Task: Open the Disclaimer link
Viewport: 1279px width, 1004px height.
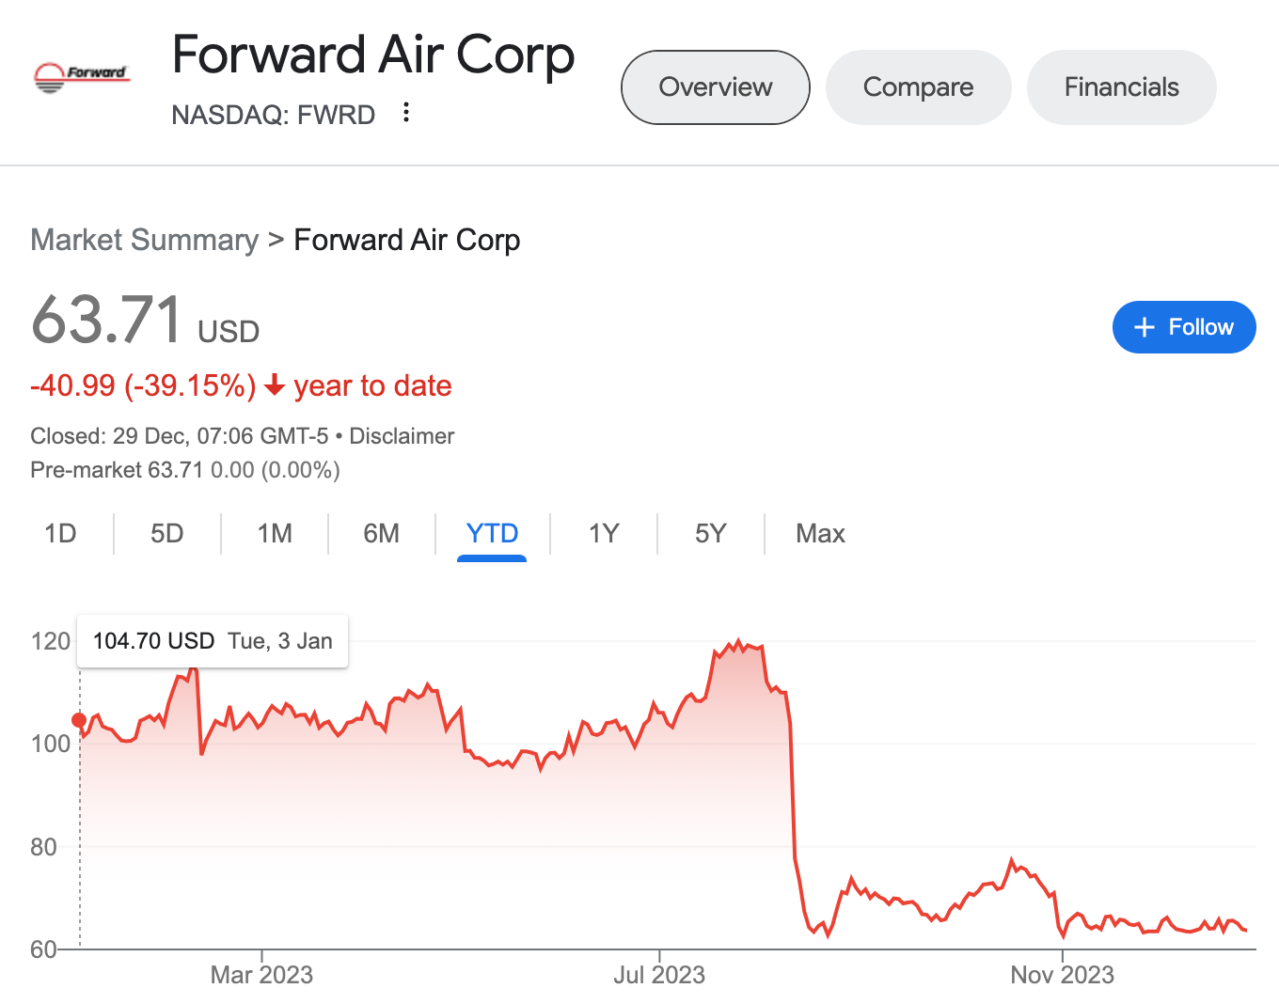Action: (402, 436)
